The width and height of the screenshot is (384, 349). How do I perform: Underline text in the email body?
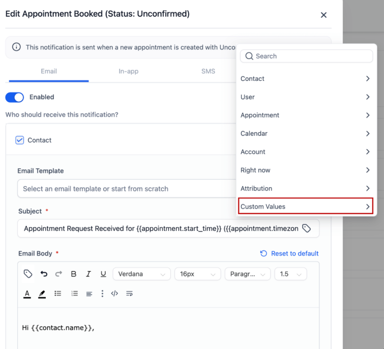(x=103, y=274)
